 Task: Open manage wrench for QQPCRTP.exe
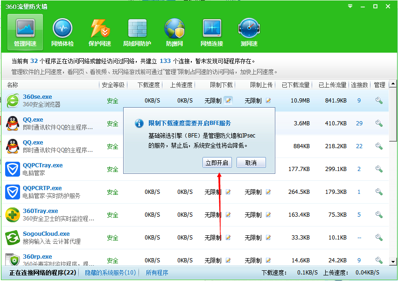coord(379,192)
